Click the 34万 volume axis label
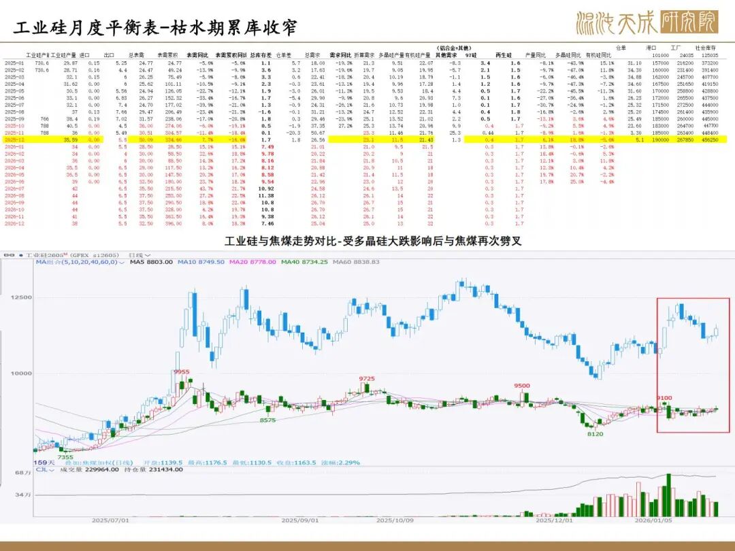 click(x=23, y=495)
